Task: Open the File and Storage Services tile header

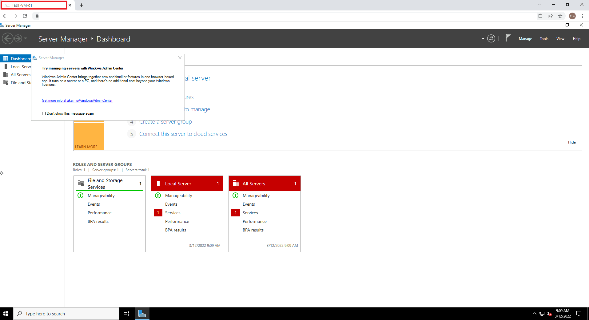Action: tap(109, 184)
